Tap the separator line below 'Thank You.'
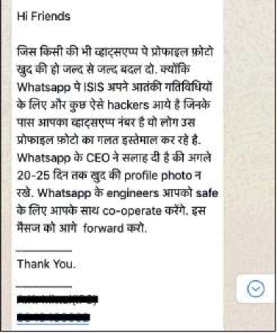The width and height of the screenshot is (277, 333). [x=44, y=286]
